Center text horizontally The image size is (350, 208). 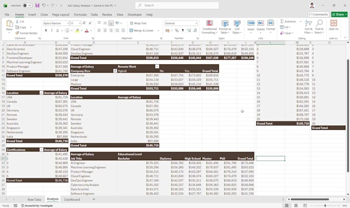click(105, 30)
